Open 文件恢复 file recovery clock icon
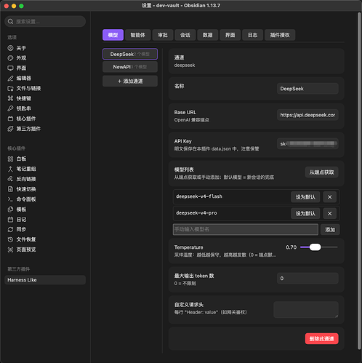The height and width of the screenshot is (363, 362). pos(10,239)
